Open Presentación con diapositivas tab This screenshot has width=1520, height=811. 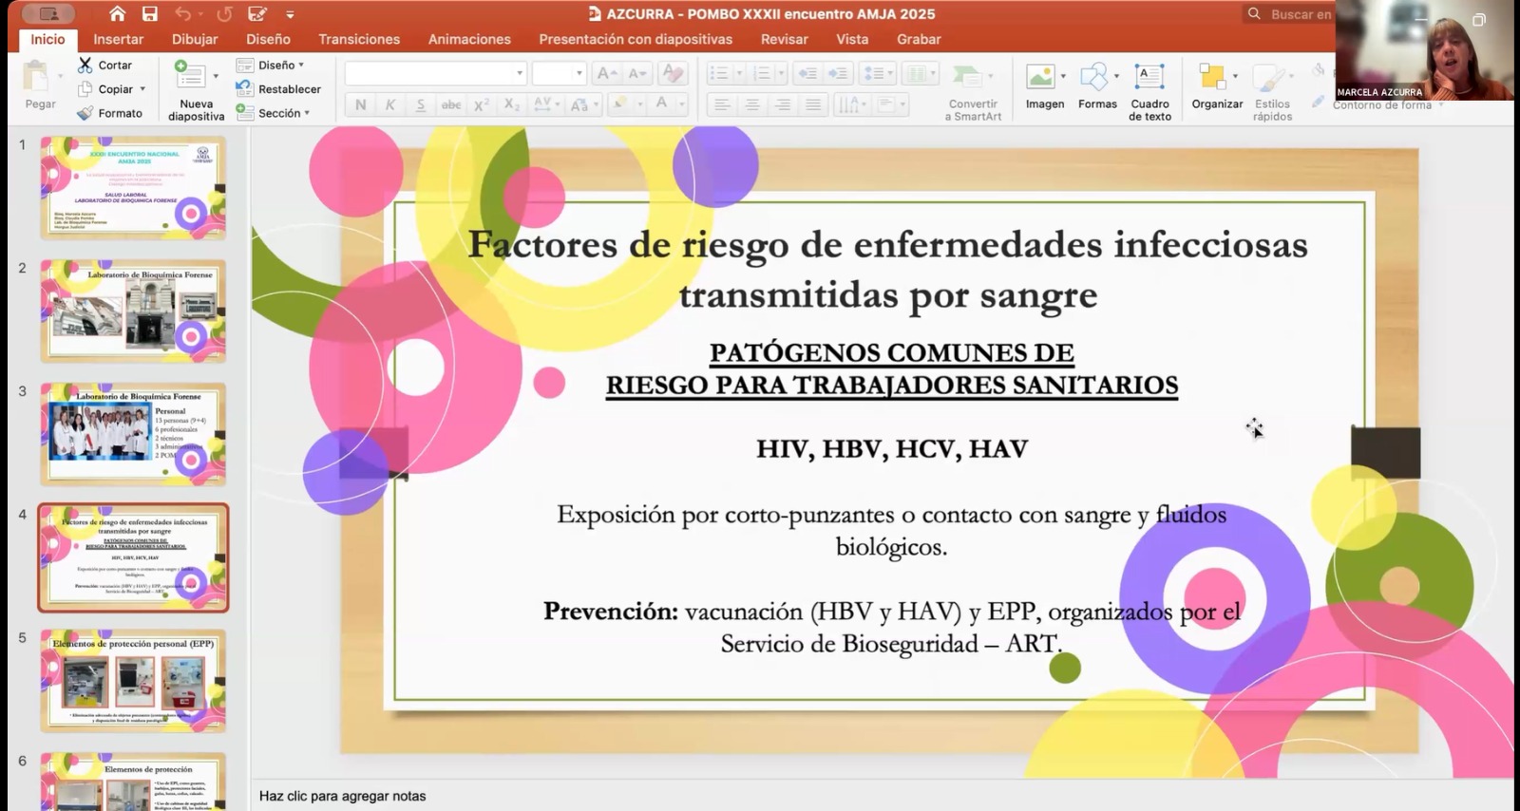636,39
